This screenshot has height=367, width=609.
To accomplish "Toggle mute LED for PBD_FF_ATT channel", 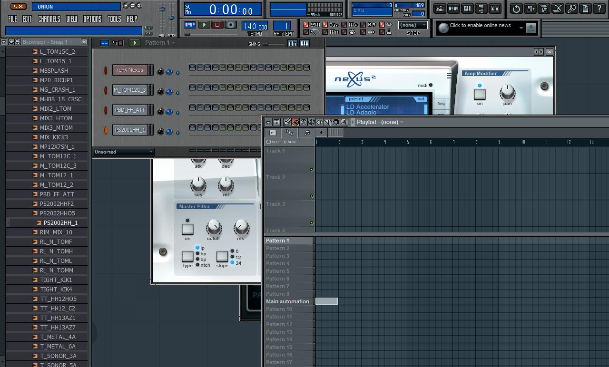I will pyautogui.click(x=106, y=110).
